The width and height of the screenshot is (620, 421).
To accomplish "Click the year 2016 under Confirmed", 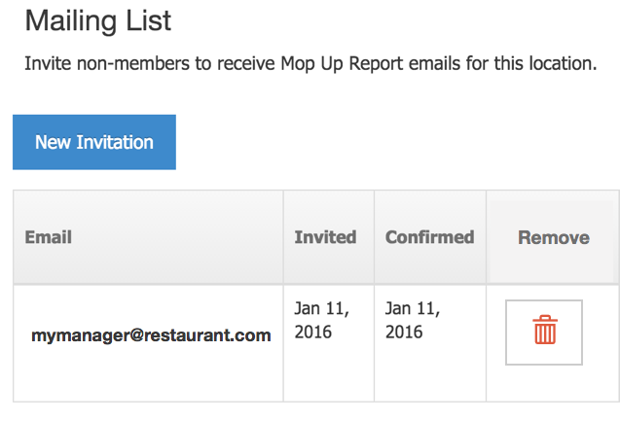I will [404, 332].
